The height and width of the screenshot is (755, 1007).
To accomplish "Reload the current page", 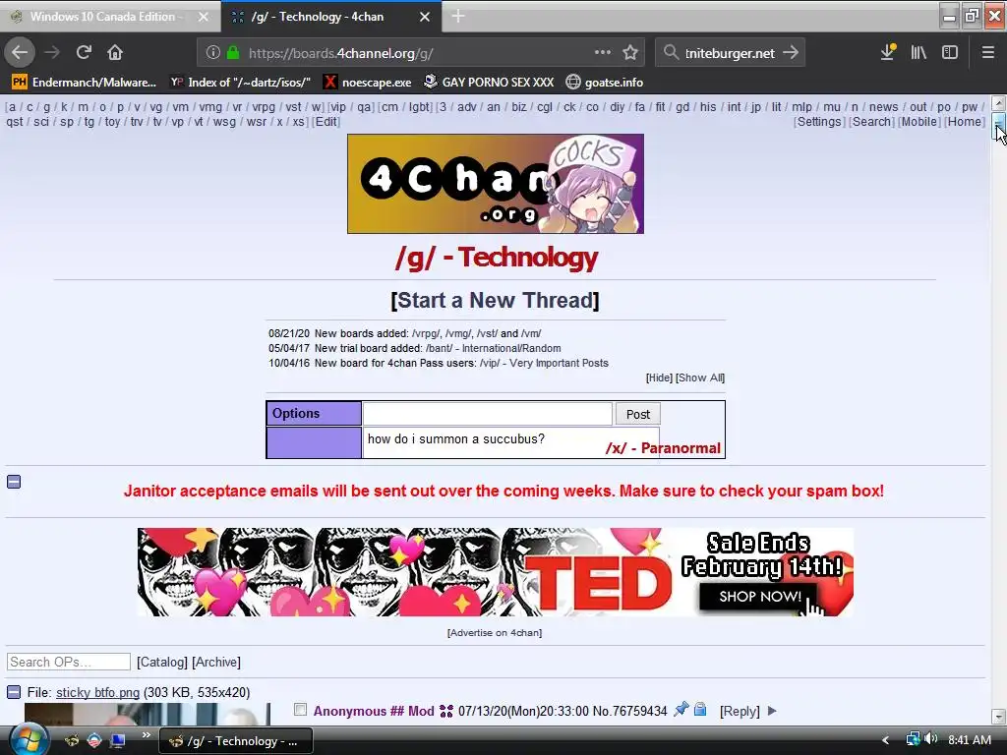I will pyautogui.click(x=84, y=53).
